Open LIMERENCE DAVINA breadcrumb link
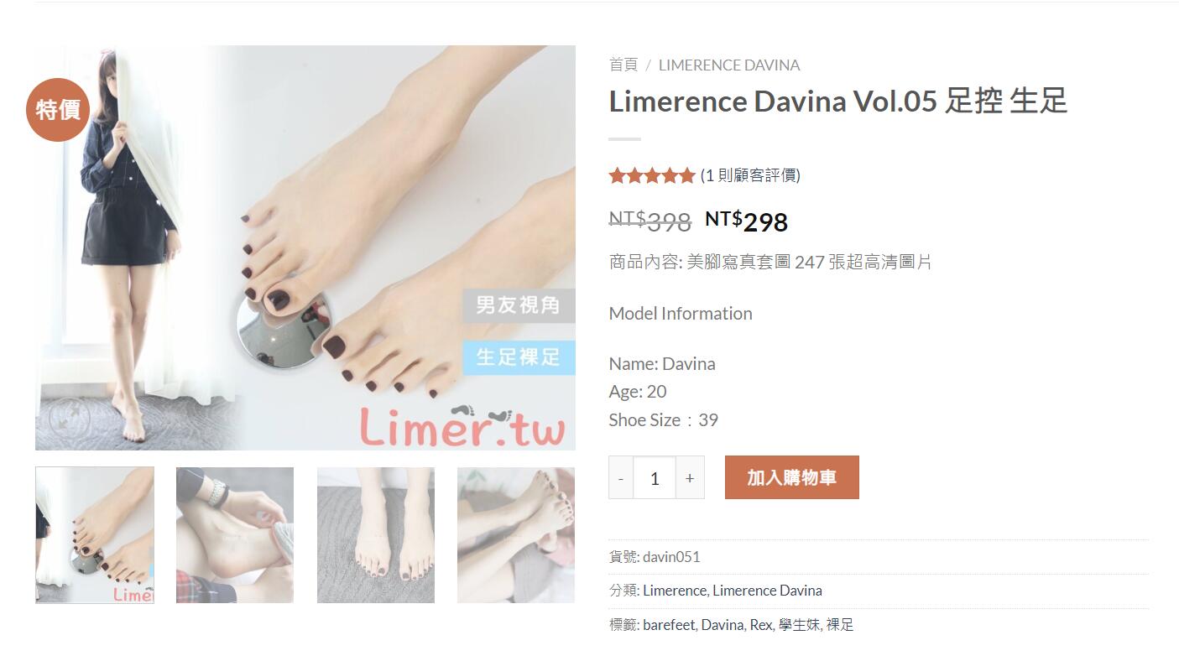The height and width of the screenshot is (656, 1179). 729,65
